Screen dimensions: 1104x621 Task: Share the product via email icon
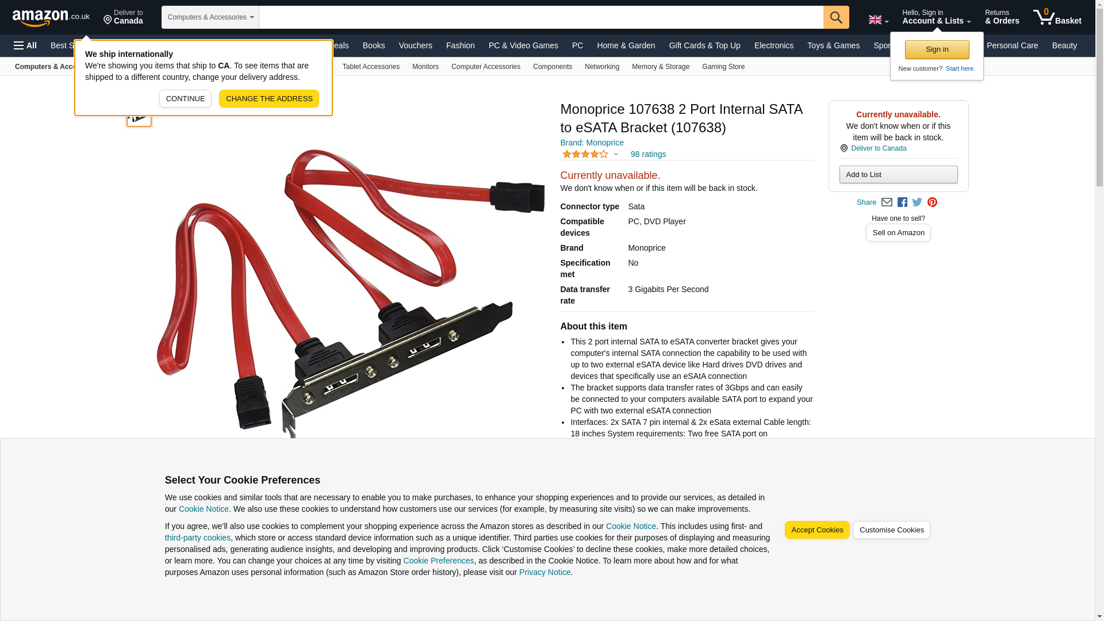coord(887,202)
